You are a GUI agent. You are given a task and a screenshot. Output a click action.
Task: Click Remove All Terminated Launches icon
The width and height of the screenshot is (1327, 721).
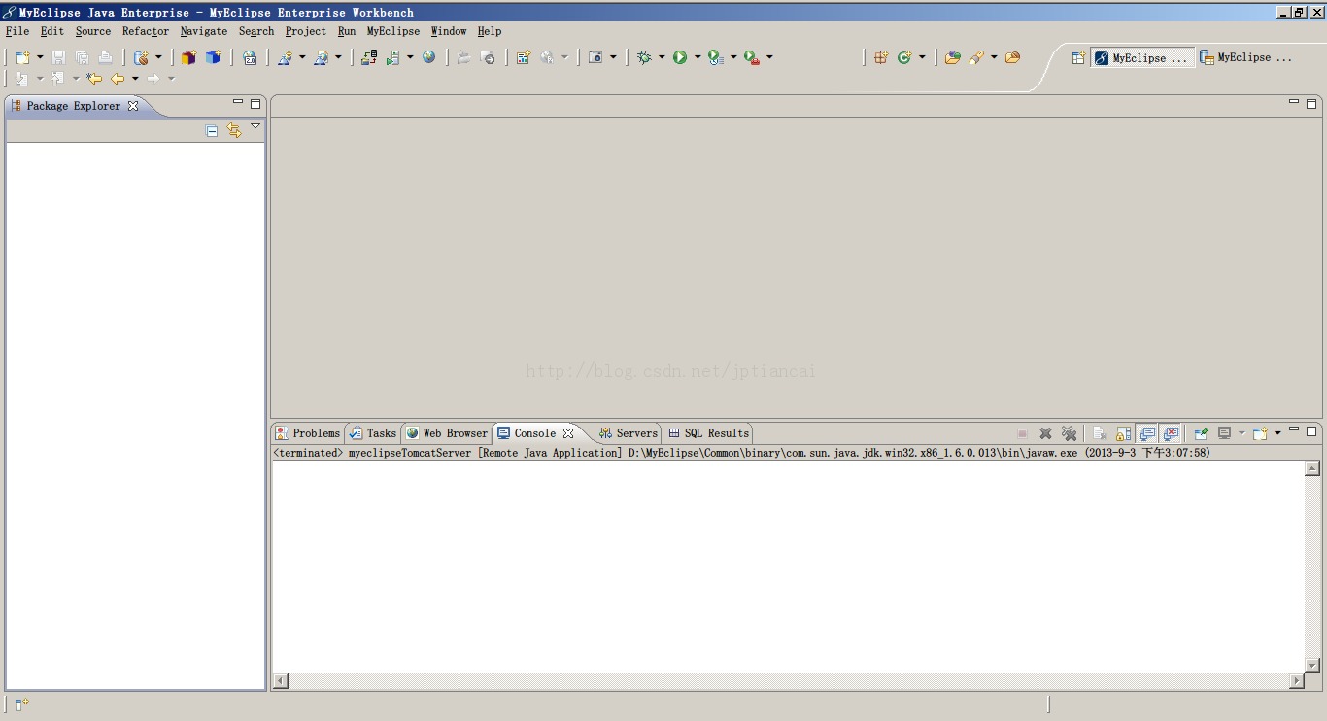tap(1069, 433)
